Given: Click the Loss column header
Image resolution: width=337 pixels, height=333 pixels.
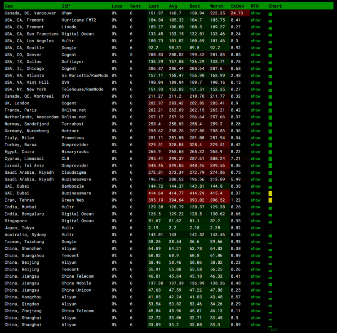Looking at the screenshot, I should 117,6.
